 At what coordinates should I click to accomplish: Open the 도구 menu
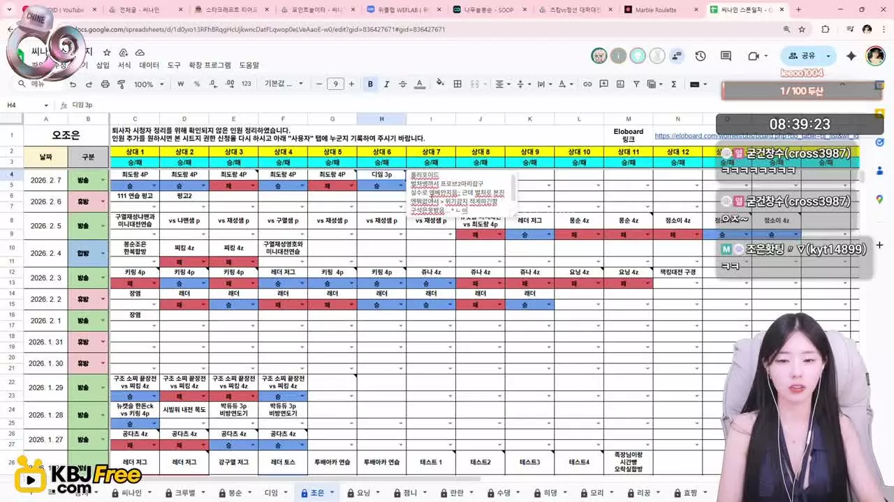click(174, 65)
